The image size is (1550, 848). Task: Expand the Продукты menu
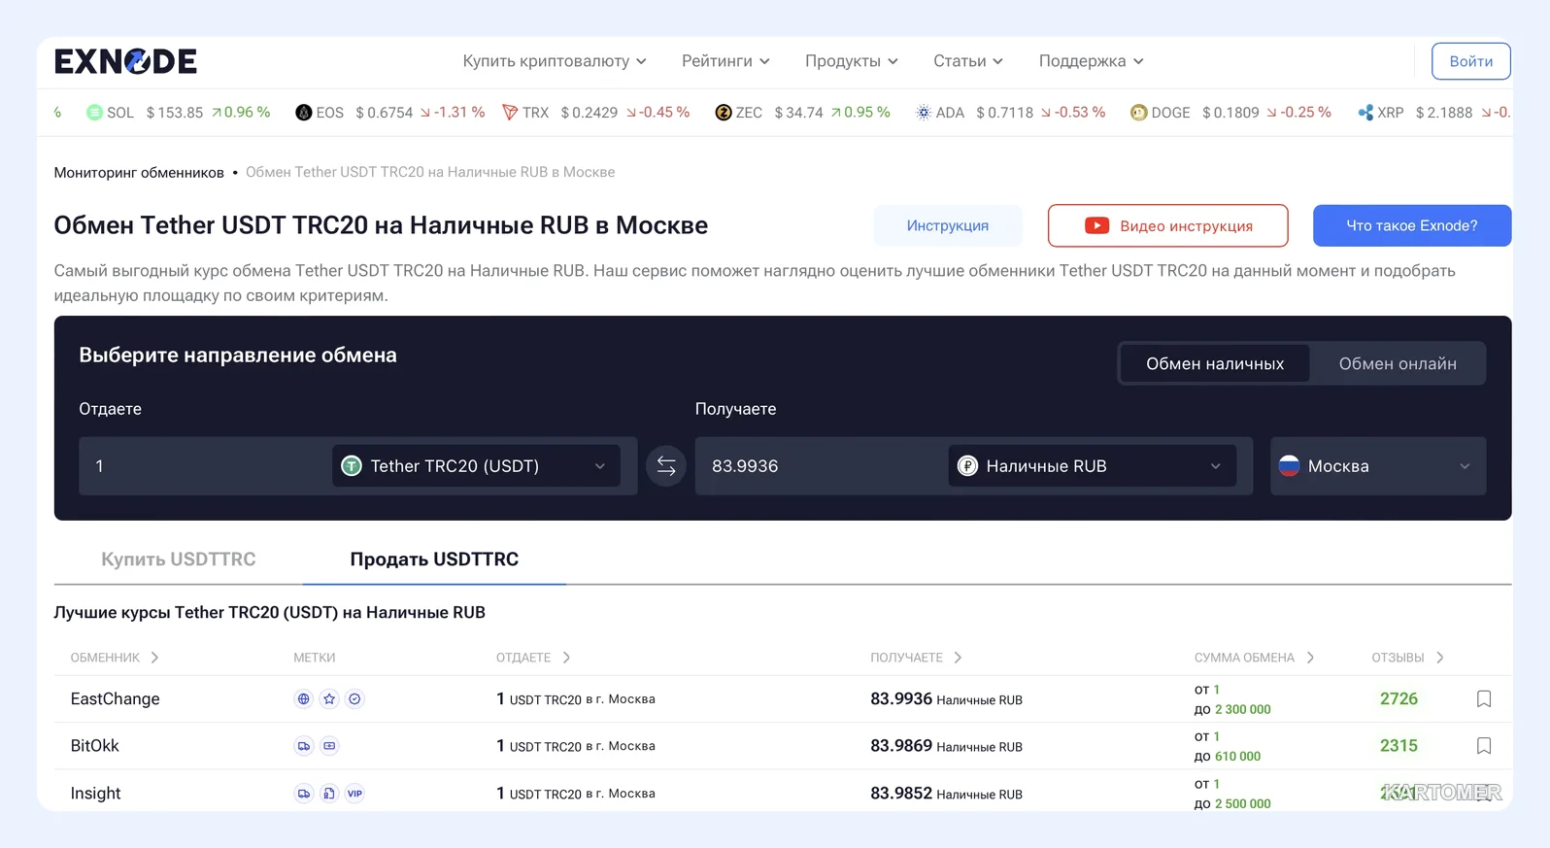pos(852,61)
